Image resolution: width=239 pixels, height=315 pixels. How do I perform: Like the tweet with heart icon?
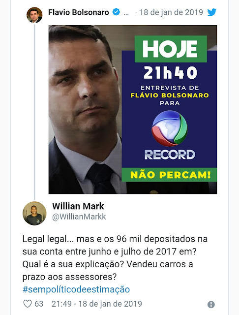coord(28,304)
